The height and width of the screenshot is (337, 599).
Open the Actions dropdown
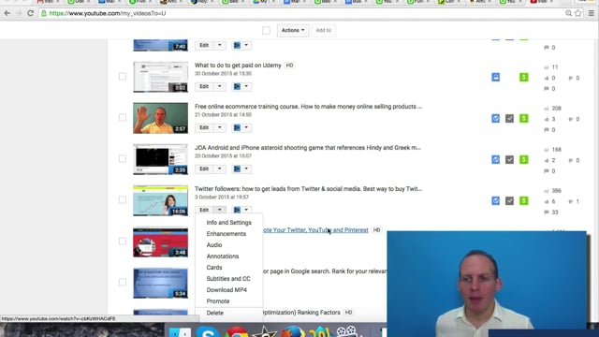pyautogui.click(x=293, y=30)
